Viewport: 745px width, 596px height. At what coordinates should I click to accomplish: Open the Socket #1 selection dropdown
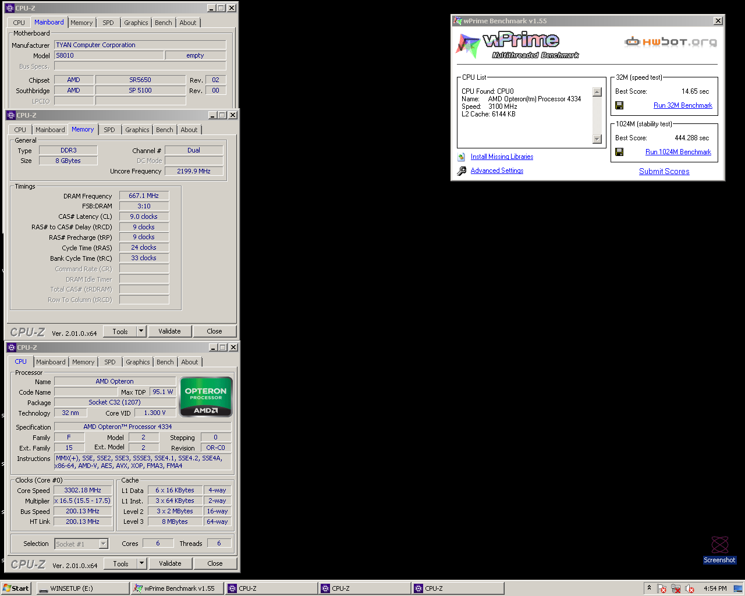104,544
